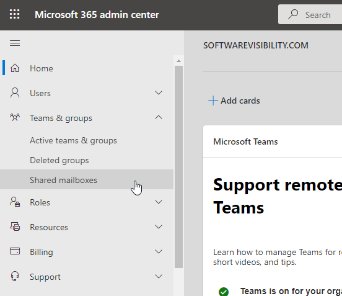Click the sidebar scrollbar up arrow
Image resolution: width=342 pixels, height=296 pixels.
[x=178, y=61]
